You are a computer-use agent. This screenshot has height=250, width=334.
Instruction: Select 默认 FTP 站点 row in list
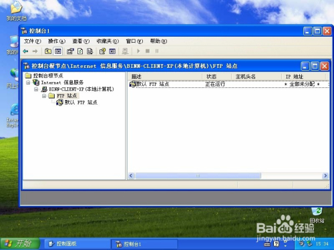[229, 84]
